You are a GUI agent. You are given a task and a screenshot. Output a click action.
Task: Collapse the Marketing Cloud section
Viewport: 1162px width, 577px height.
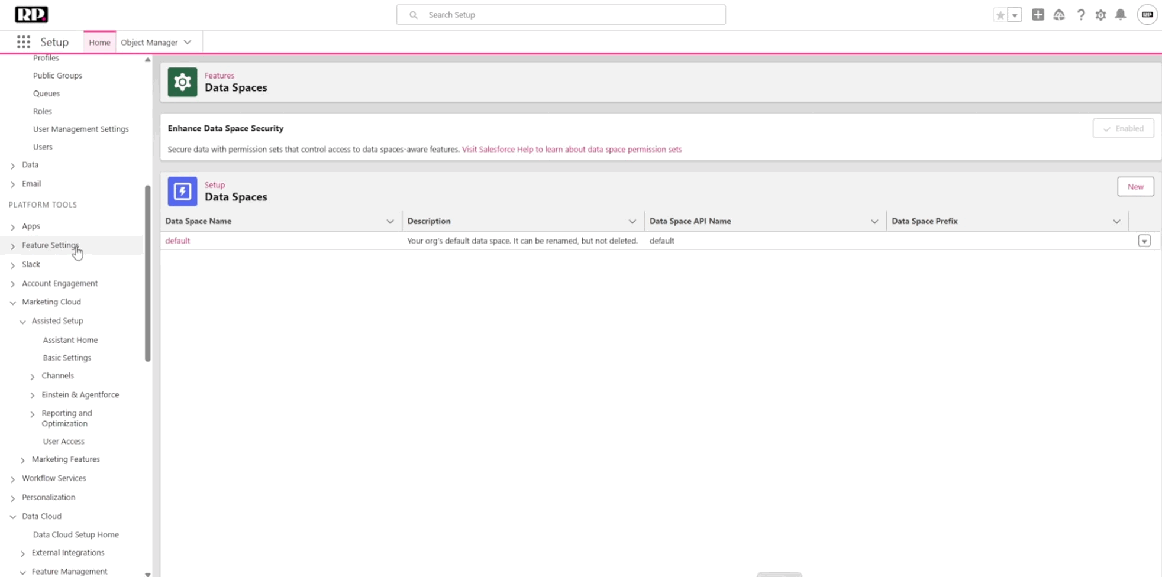click(12, 303)
